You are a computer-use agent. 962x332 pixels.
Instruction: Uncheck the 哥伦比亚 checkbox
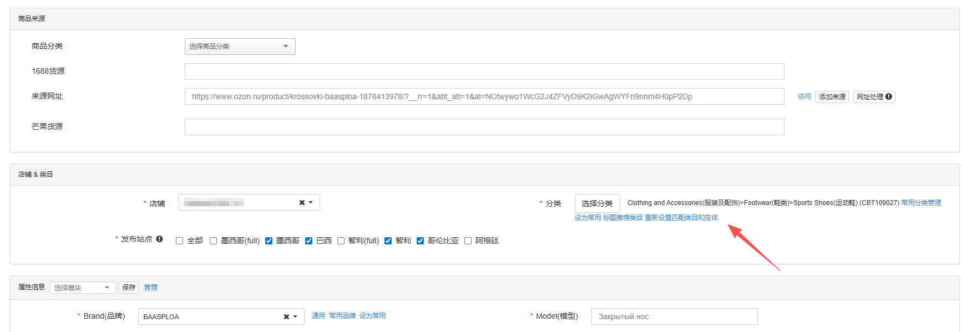coord(420,241)
